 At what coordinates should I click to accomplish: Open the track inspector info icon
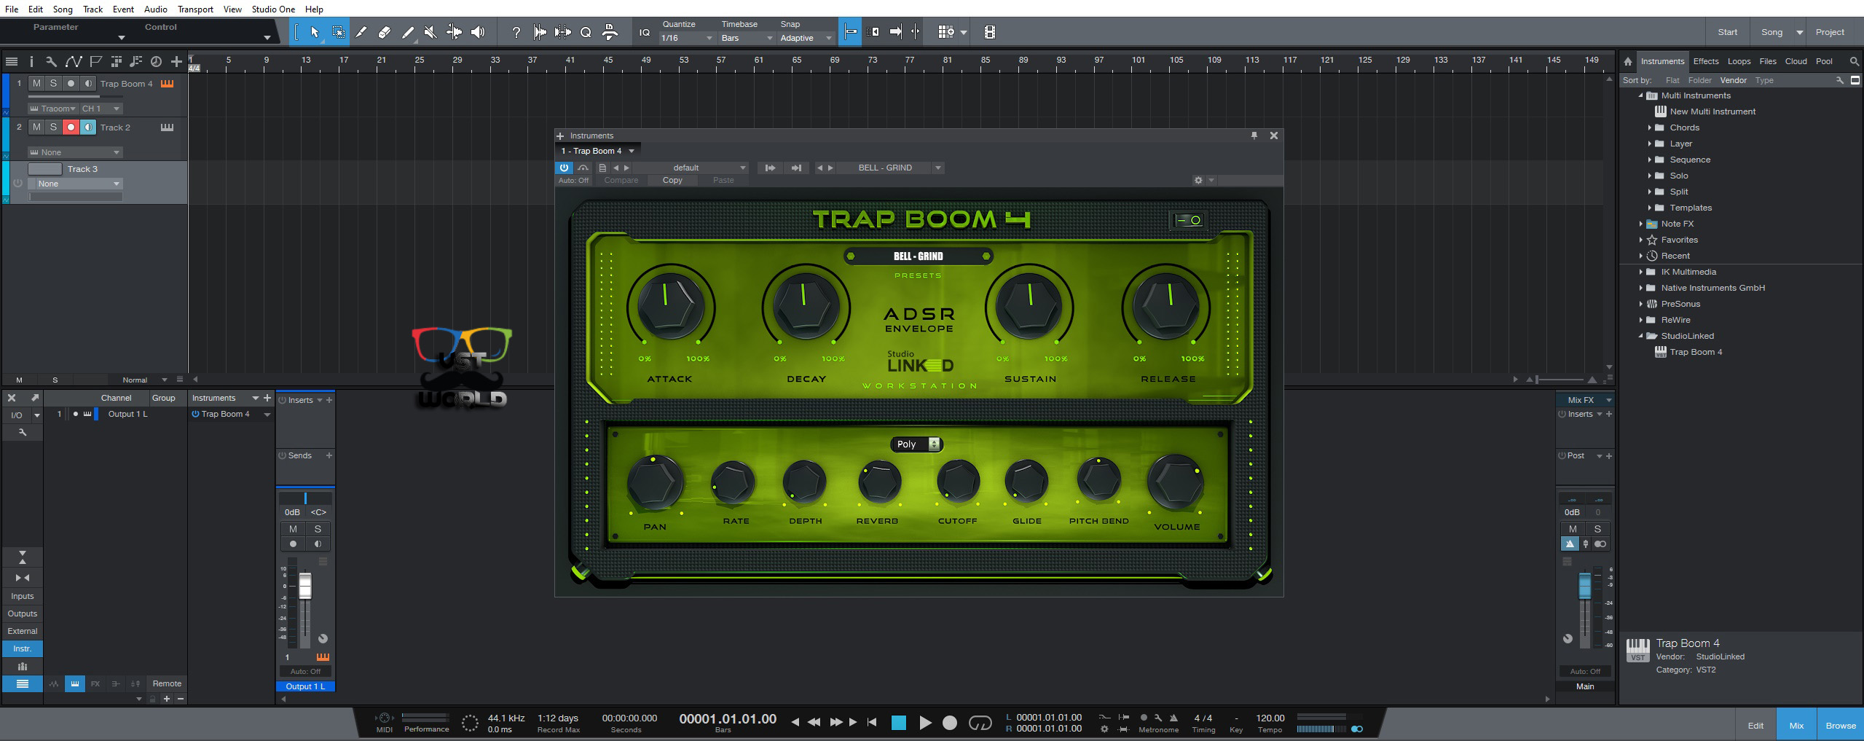click(31, 62)
